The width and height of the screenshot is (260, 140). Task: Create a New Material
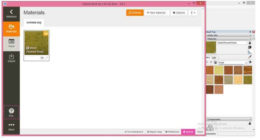(157, 13)
